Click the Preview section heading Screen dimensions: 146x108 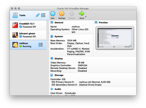103,23
